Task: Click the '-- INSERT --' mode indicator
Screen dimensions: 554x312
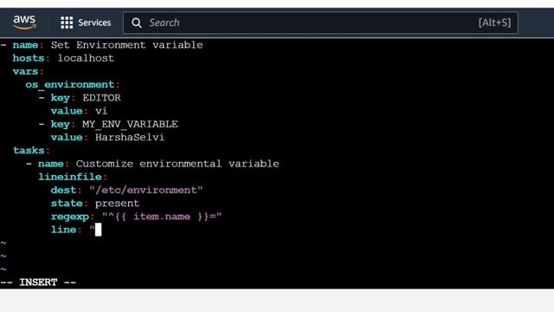Action: [x=38, y=283]
